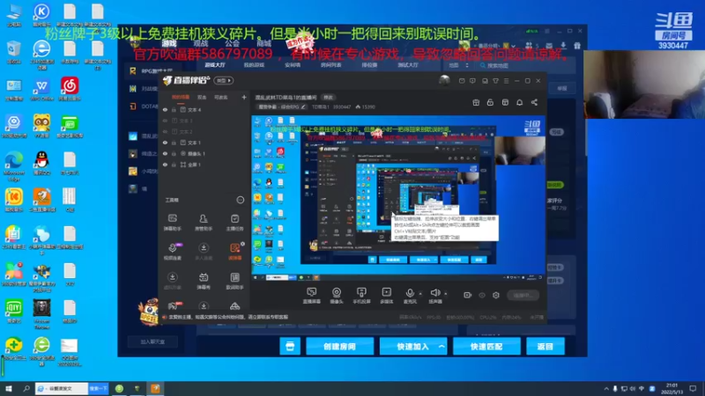This screenshot has width=705, height=396.
Task: Open the 游戏 tab in game platform
Action: pos(169,43)
